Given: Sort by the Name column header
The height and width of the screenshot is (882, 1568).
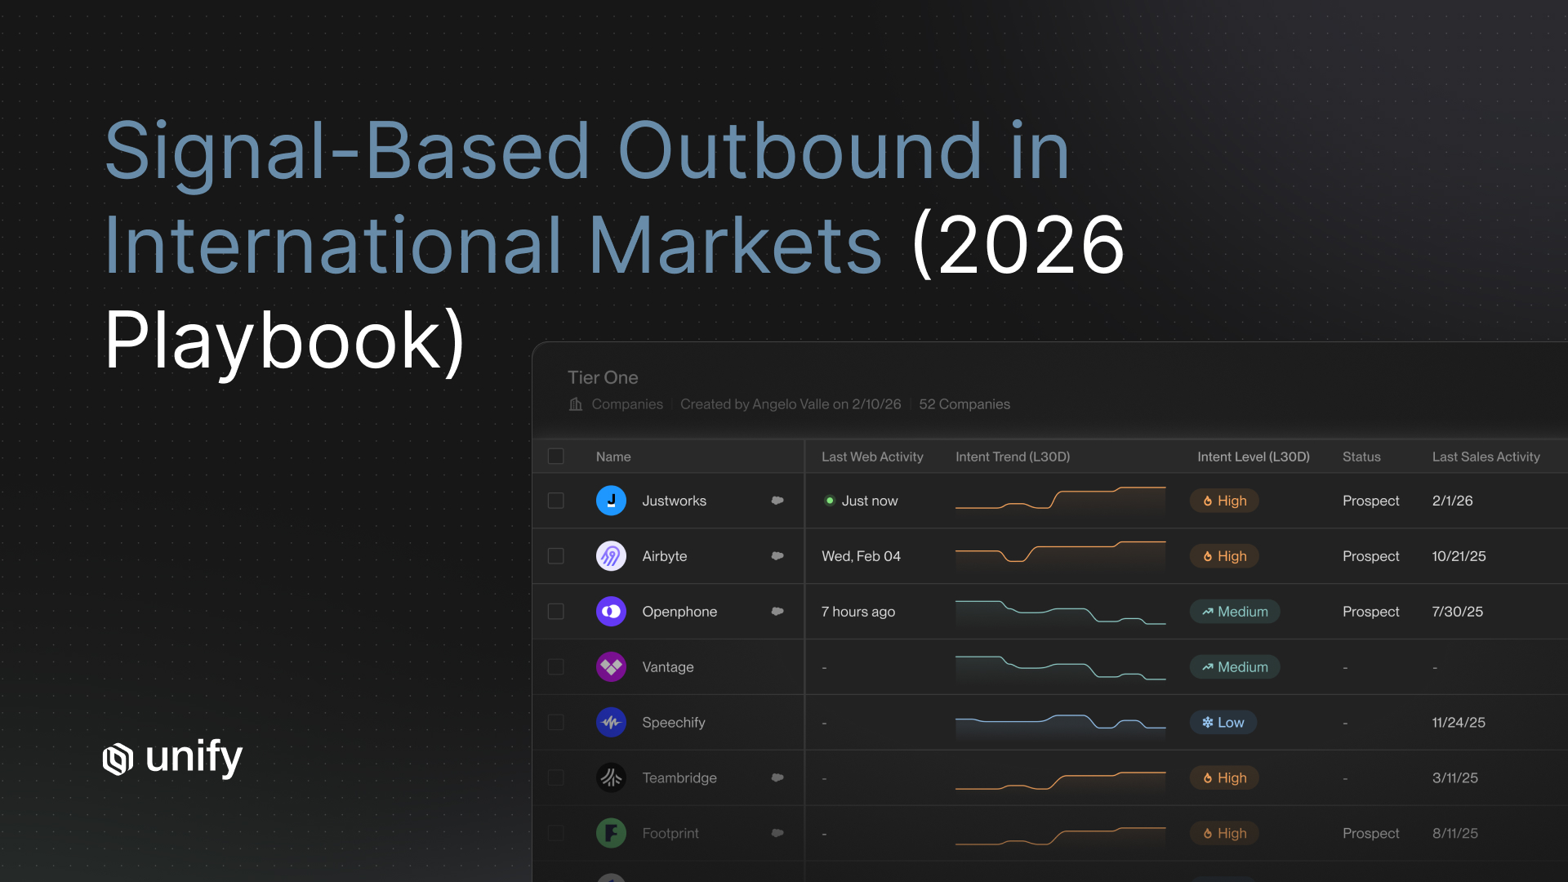Looking at the screenshot, I should 613,457.
